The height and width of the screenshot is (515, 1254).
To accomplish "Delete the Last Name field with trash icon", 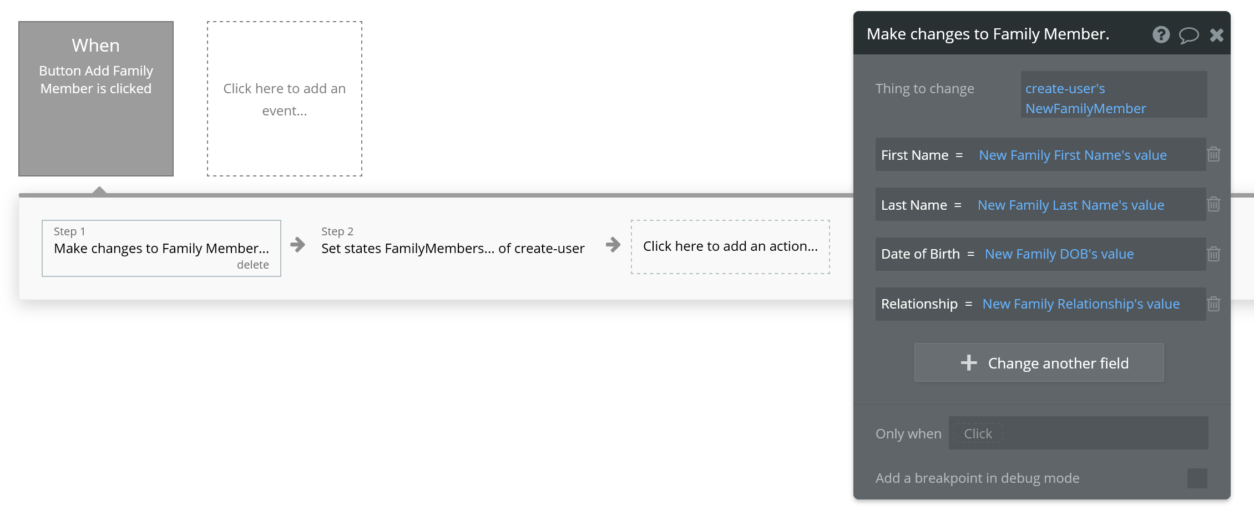I will pos(1213,204).
